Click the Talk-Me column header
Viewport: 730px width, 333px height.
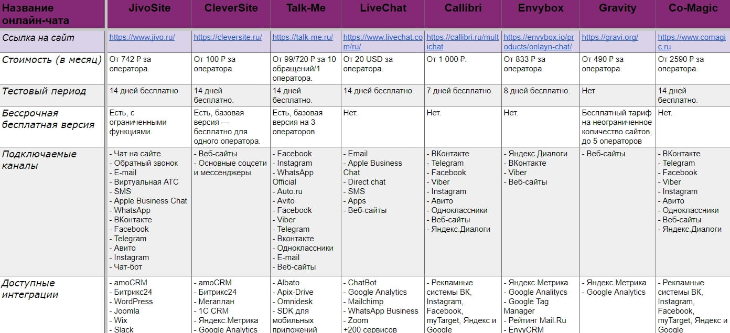(x=306, y=14)
